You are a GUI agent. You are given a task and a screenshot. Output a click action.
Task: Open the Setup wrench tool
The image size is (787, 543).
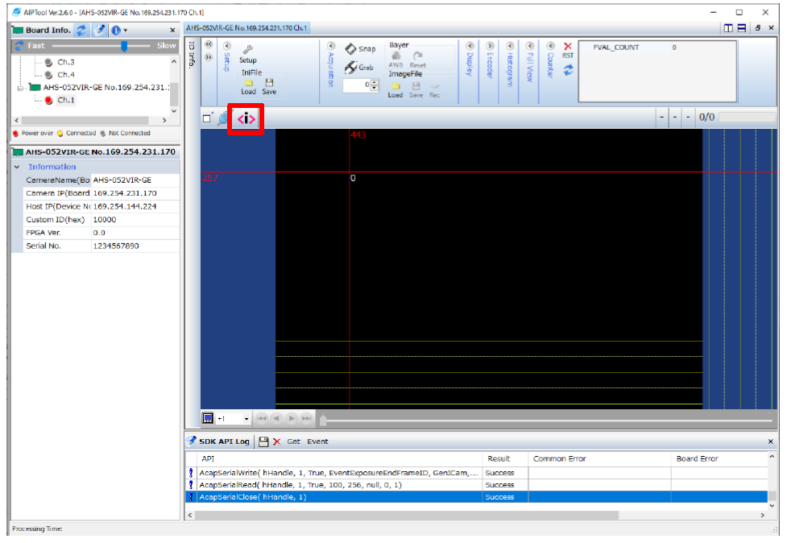pos(248,50)
